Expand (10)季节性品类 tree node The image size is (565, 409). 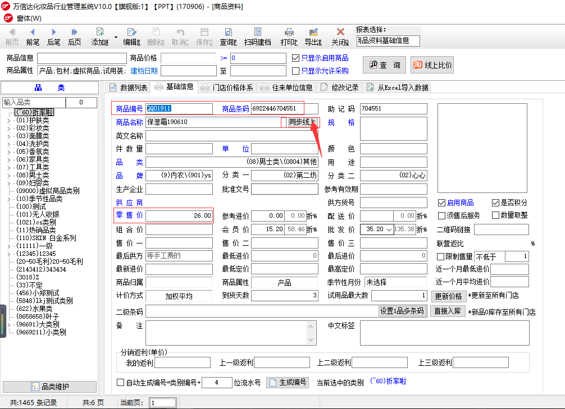pos(9,199)
